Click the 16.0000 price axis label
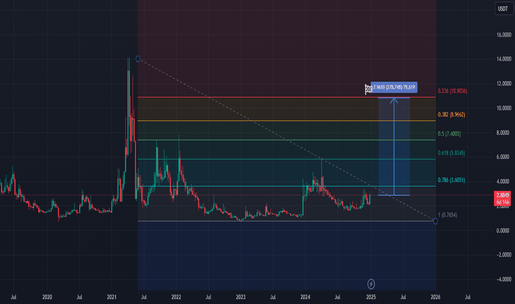 (x=504, y=35)
